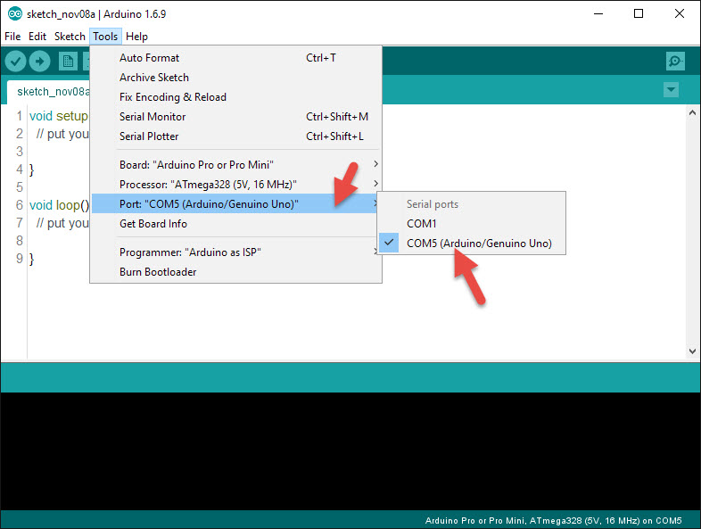Open Serial Plotter menu entry
This screenshot has width=701, height=529.
click(x=149, y=136)
